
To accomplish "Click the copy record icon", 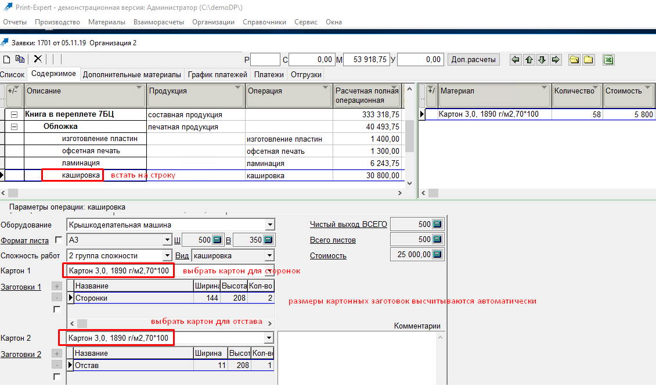I will tap(20, 59).
